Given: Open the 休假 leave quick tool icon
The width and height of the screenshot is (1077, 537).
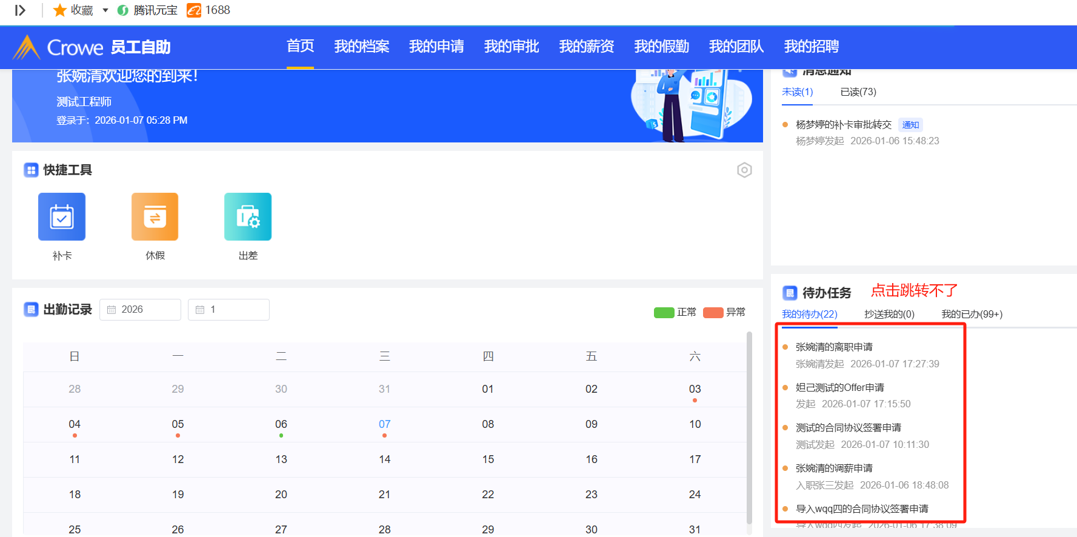Looking at the screenshot, I should click(155, 216).
